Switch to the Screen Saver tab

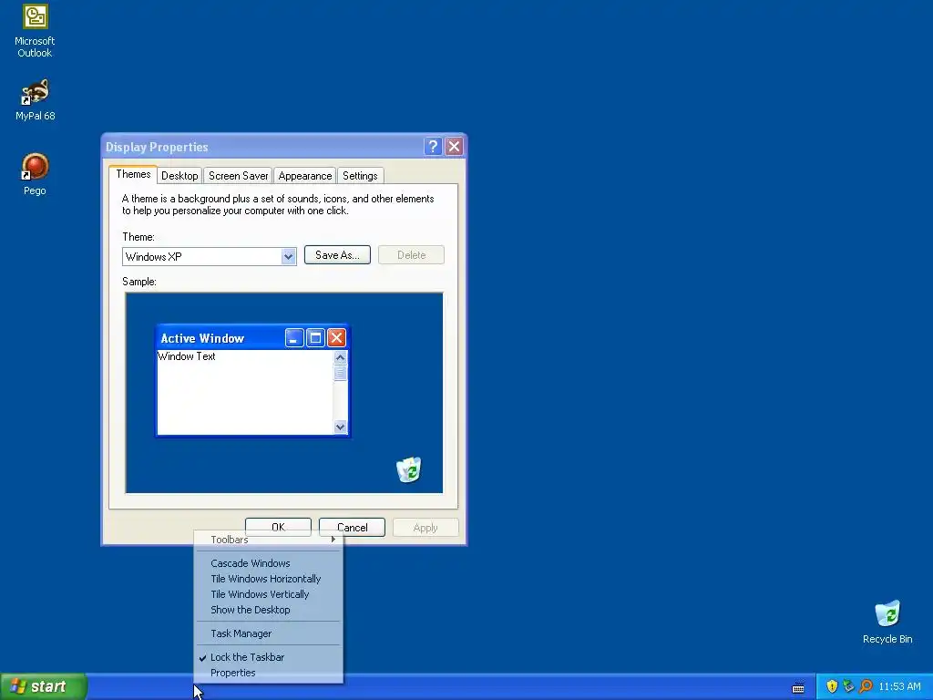[238, 176]
